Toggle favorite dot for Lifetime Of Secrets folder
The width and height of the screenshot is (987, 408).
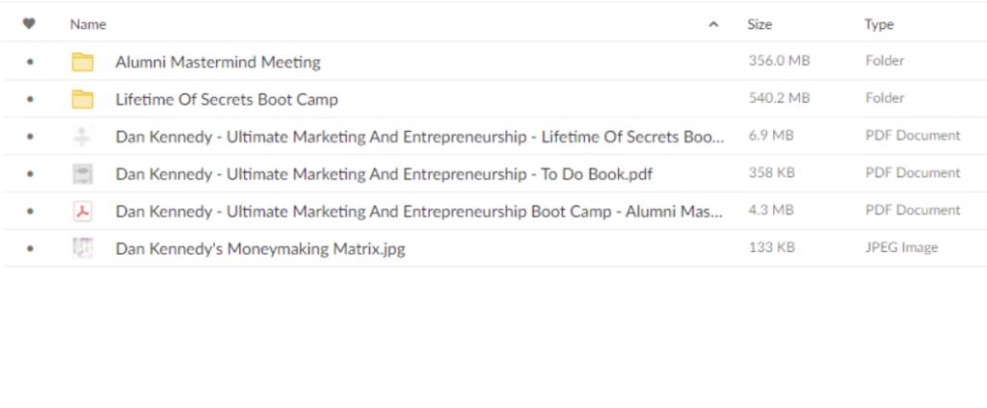[x=30, y=99]
